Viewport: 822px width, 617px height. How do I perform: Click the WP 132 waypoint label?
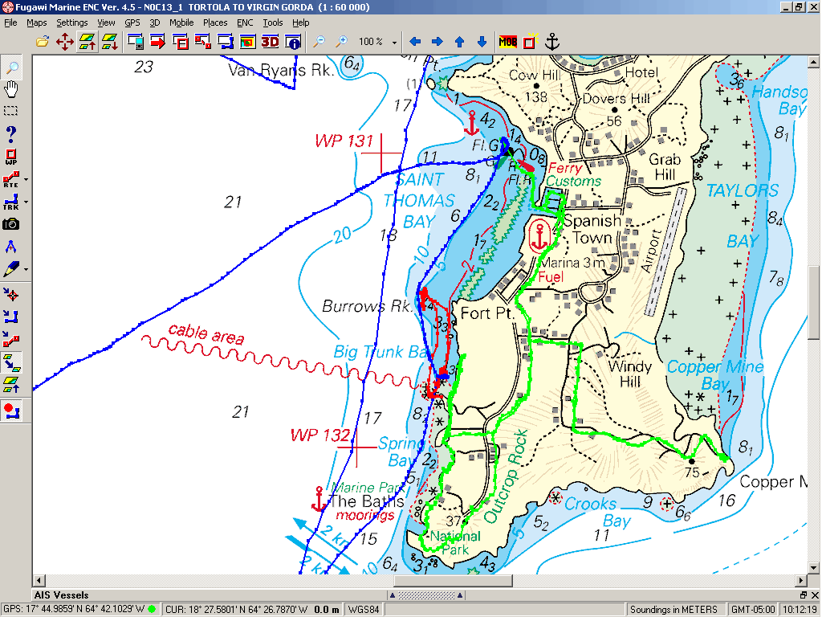click(x=320, y=435)
